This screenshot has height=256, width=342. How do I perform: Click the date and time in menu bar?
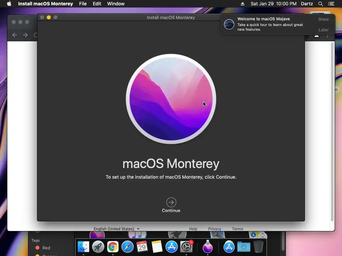click(274, 4)
